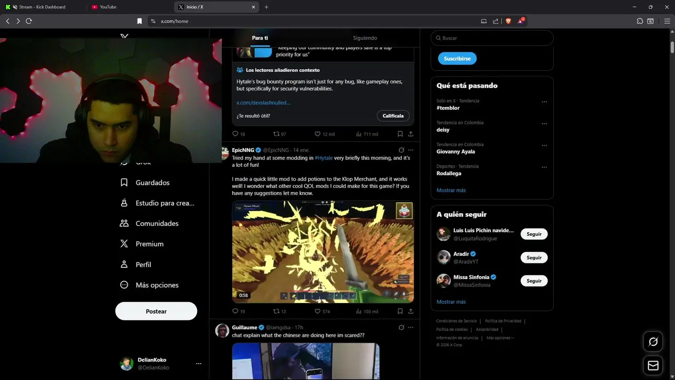Click the Postear button
Image resolution: width=675 pixels, height=380 pixels.
click(156, 311)
